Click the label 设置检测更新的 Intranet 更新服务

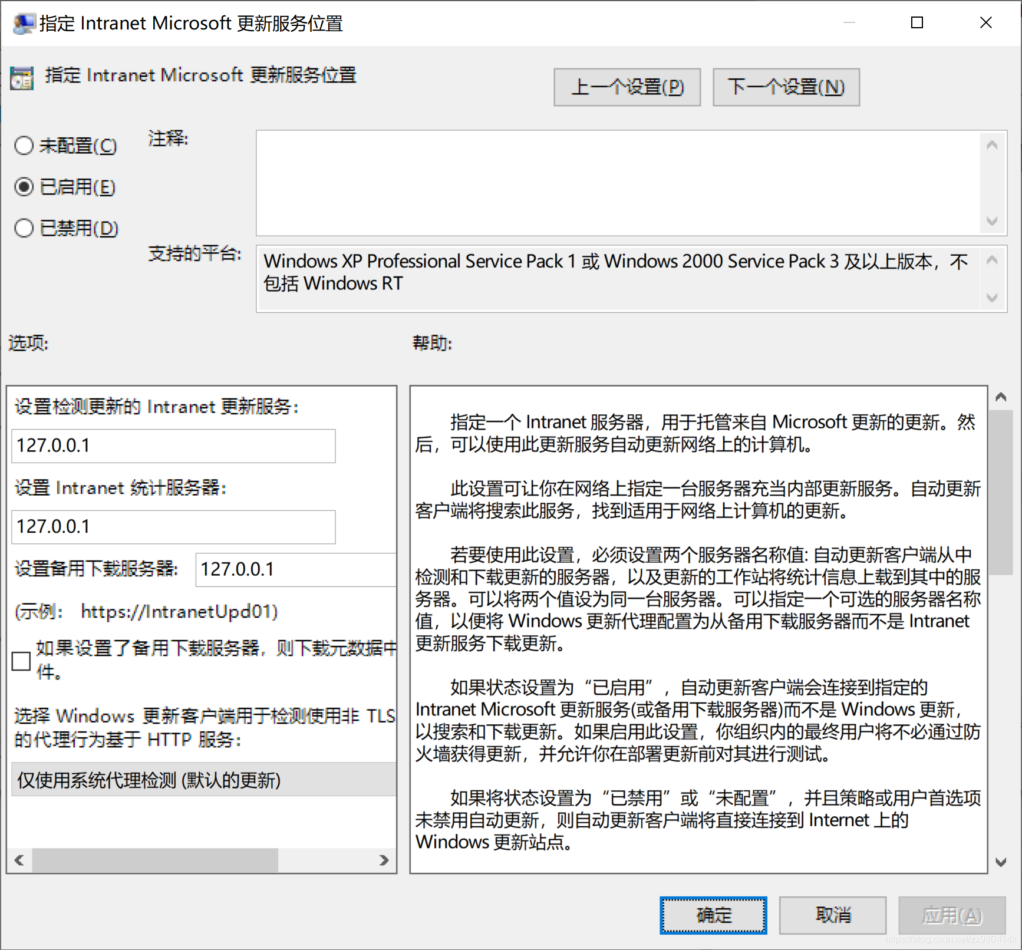pos(156,407)
